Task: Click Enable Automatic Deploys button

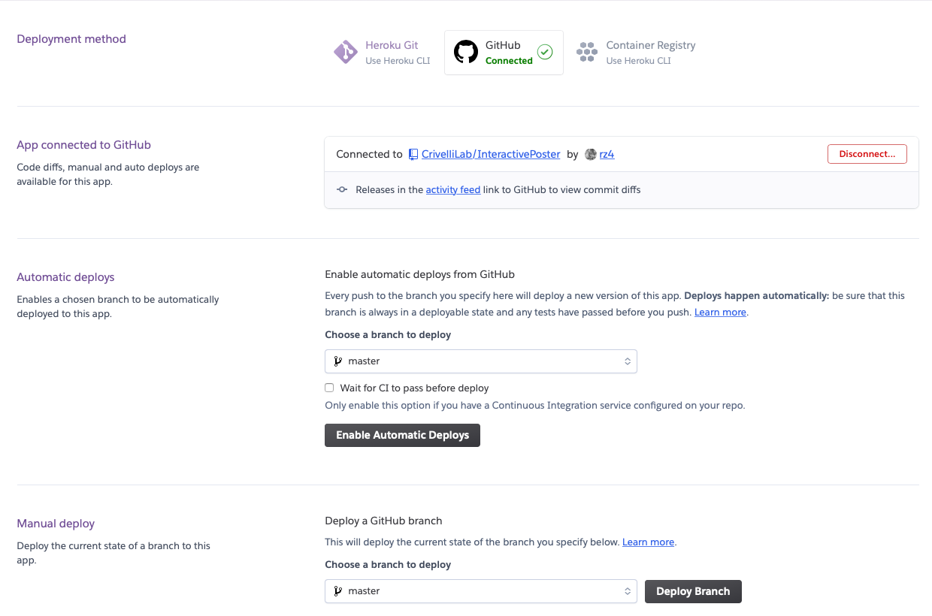Action: click(x=402, y=435)
